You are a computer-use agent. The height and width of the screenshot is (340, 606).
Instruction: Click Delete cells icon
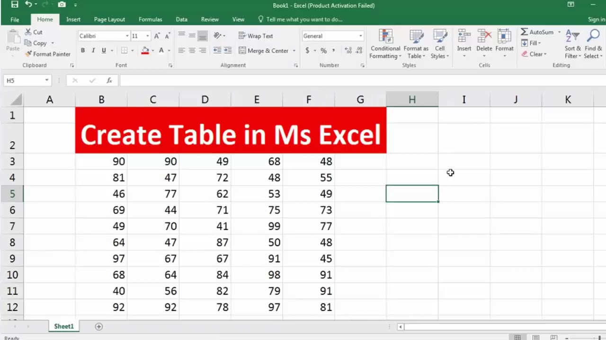[484, 37]
